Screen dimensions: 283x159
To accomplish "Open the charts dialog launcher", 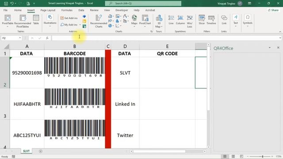I will pos(151,31).
